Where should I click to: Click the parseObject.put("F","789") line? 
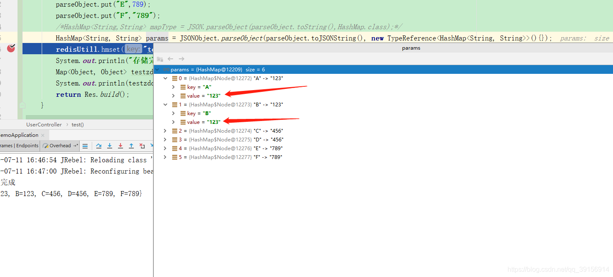pos(108,15)
